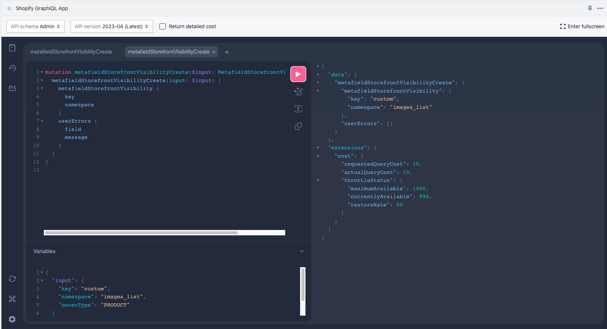Open the keyboard shortcuts dialog
607x329 pixels.
click(12, 299)
